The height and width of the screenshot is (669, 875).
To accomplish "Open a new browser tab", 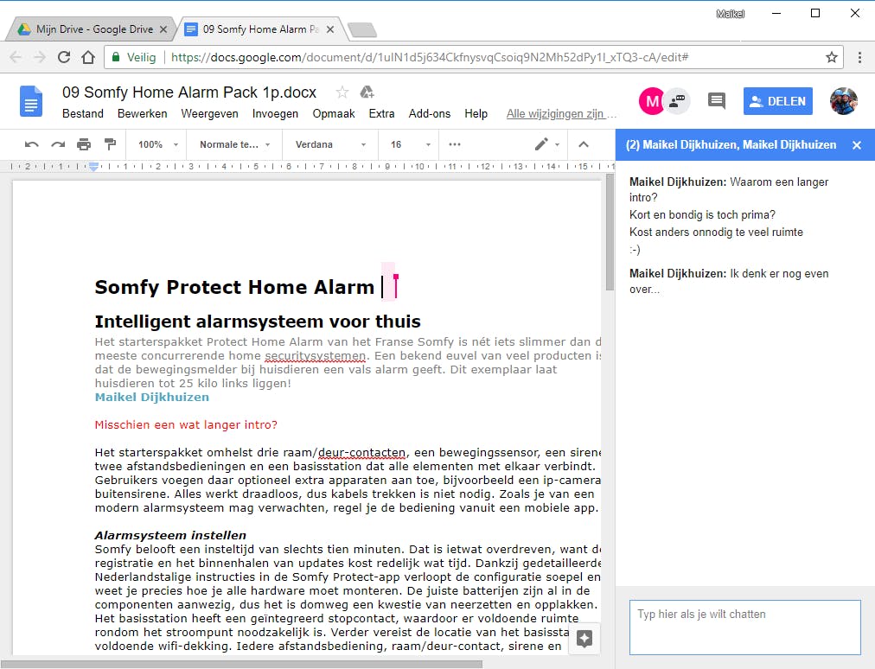I will [362, 29].
